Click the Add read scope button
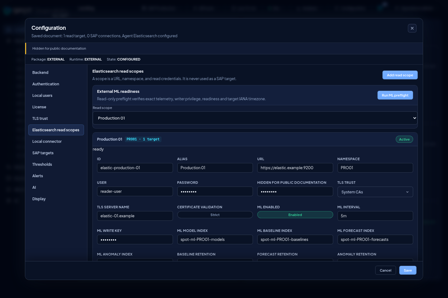The height and width of the screenshot is (298, 448). (400, 75)
